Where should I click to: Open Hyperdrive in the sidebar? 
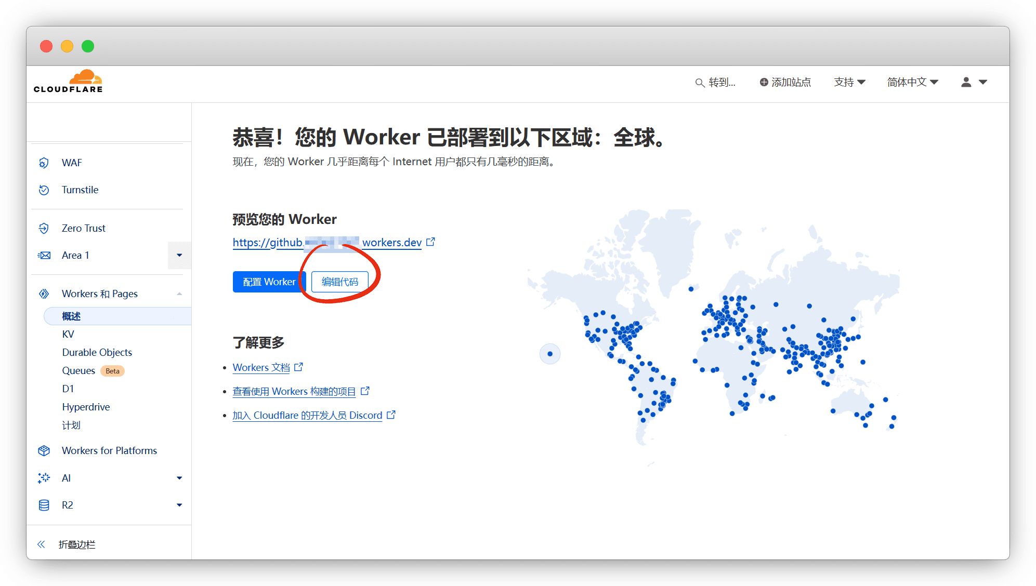point(86,407)
